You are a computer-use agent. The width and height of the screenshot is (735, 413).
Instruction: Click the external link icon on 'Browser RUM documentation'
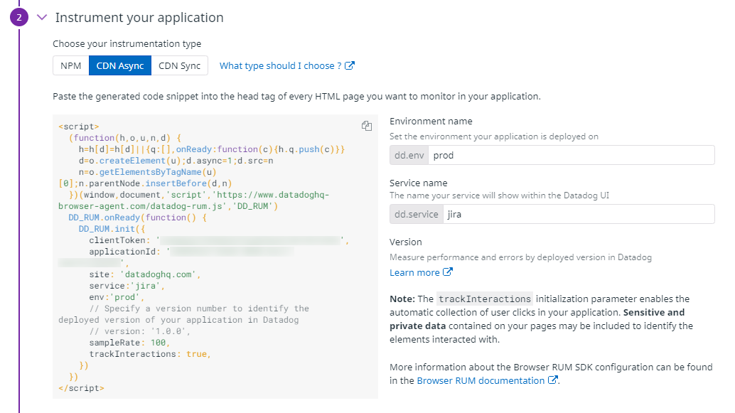pos(552,380)
